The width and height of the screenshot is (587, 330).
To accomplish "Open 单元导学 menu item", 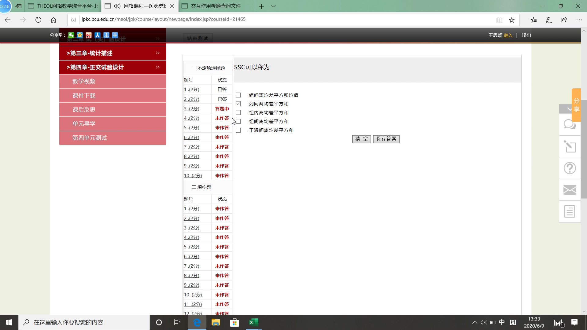I will [113, 124].
